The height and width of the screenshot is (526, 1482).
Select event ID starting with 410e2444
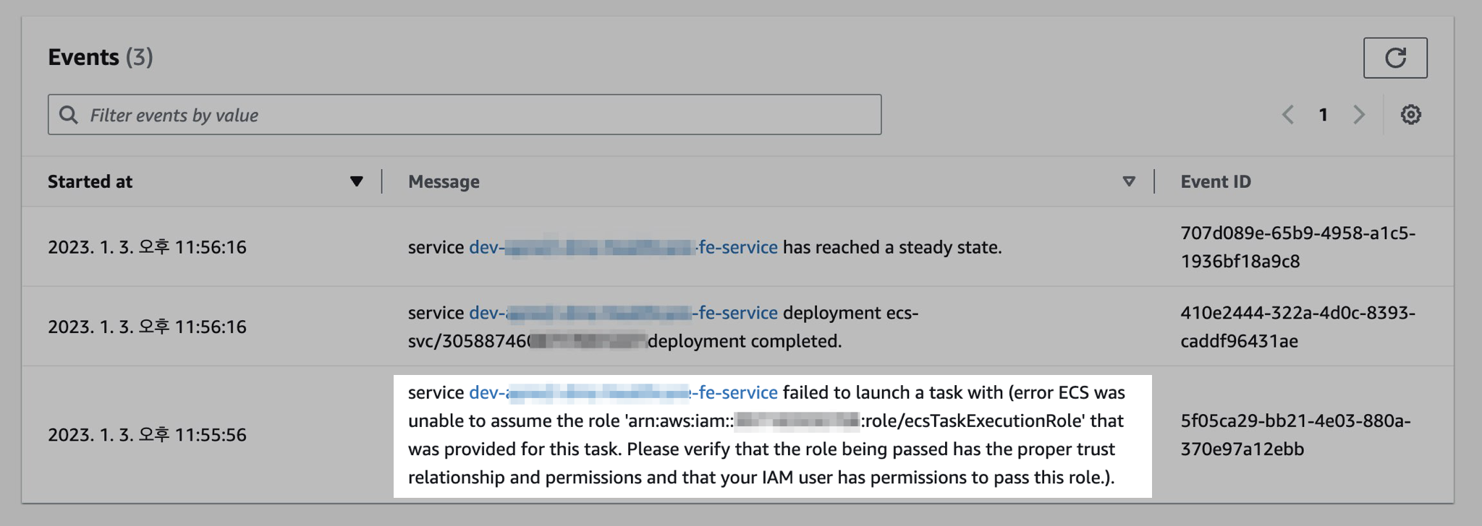[x=1297, y=327]
